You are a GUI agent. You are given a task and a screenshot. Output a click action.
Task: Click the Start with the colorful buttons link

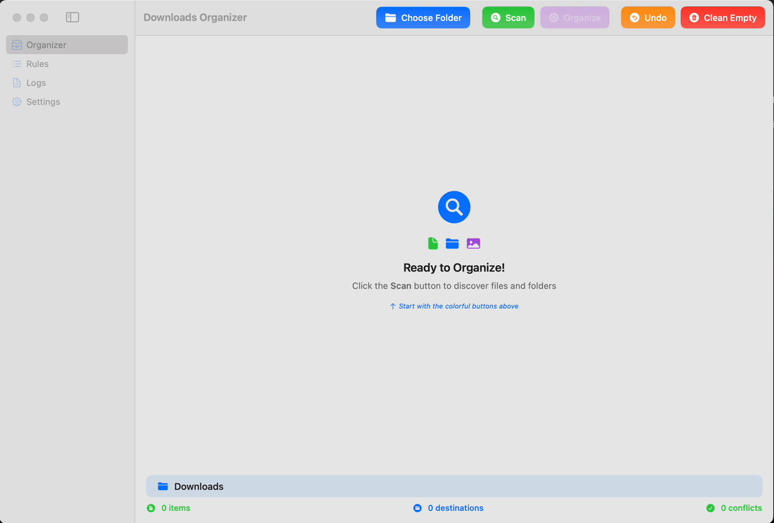click(x=454, y=306)
